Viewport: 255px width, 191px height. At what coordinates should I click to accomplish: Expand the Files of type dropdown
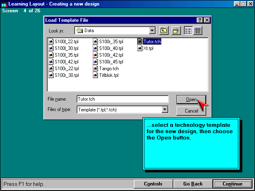click(x=165, y=110)
